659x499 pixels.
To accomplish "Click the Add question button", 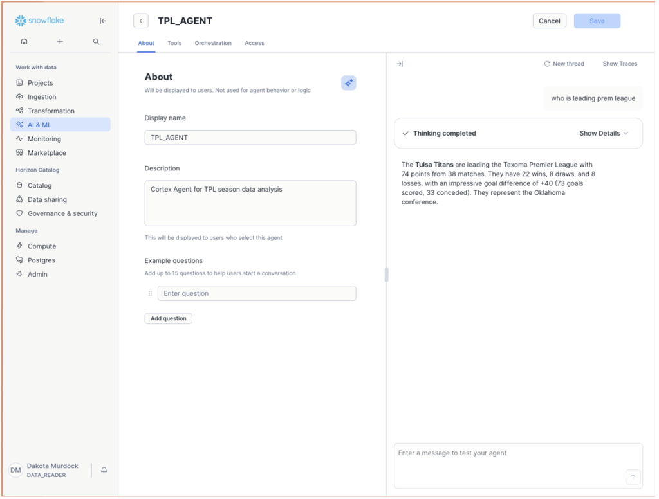I will (168, 319).
